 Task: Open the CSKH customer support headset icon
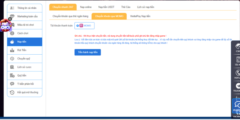click(238, 46)
